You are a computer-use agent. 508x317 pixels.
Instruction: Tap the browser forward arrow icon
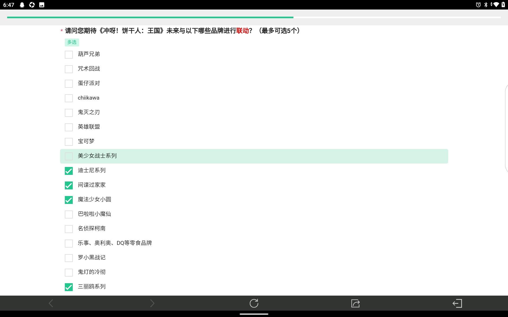tap(152, 303)
